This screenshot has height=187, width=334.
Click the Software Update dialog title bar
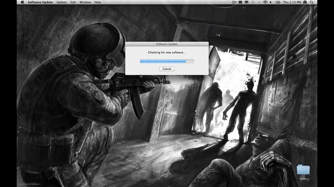coord(167,44)
